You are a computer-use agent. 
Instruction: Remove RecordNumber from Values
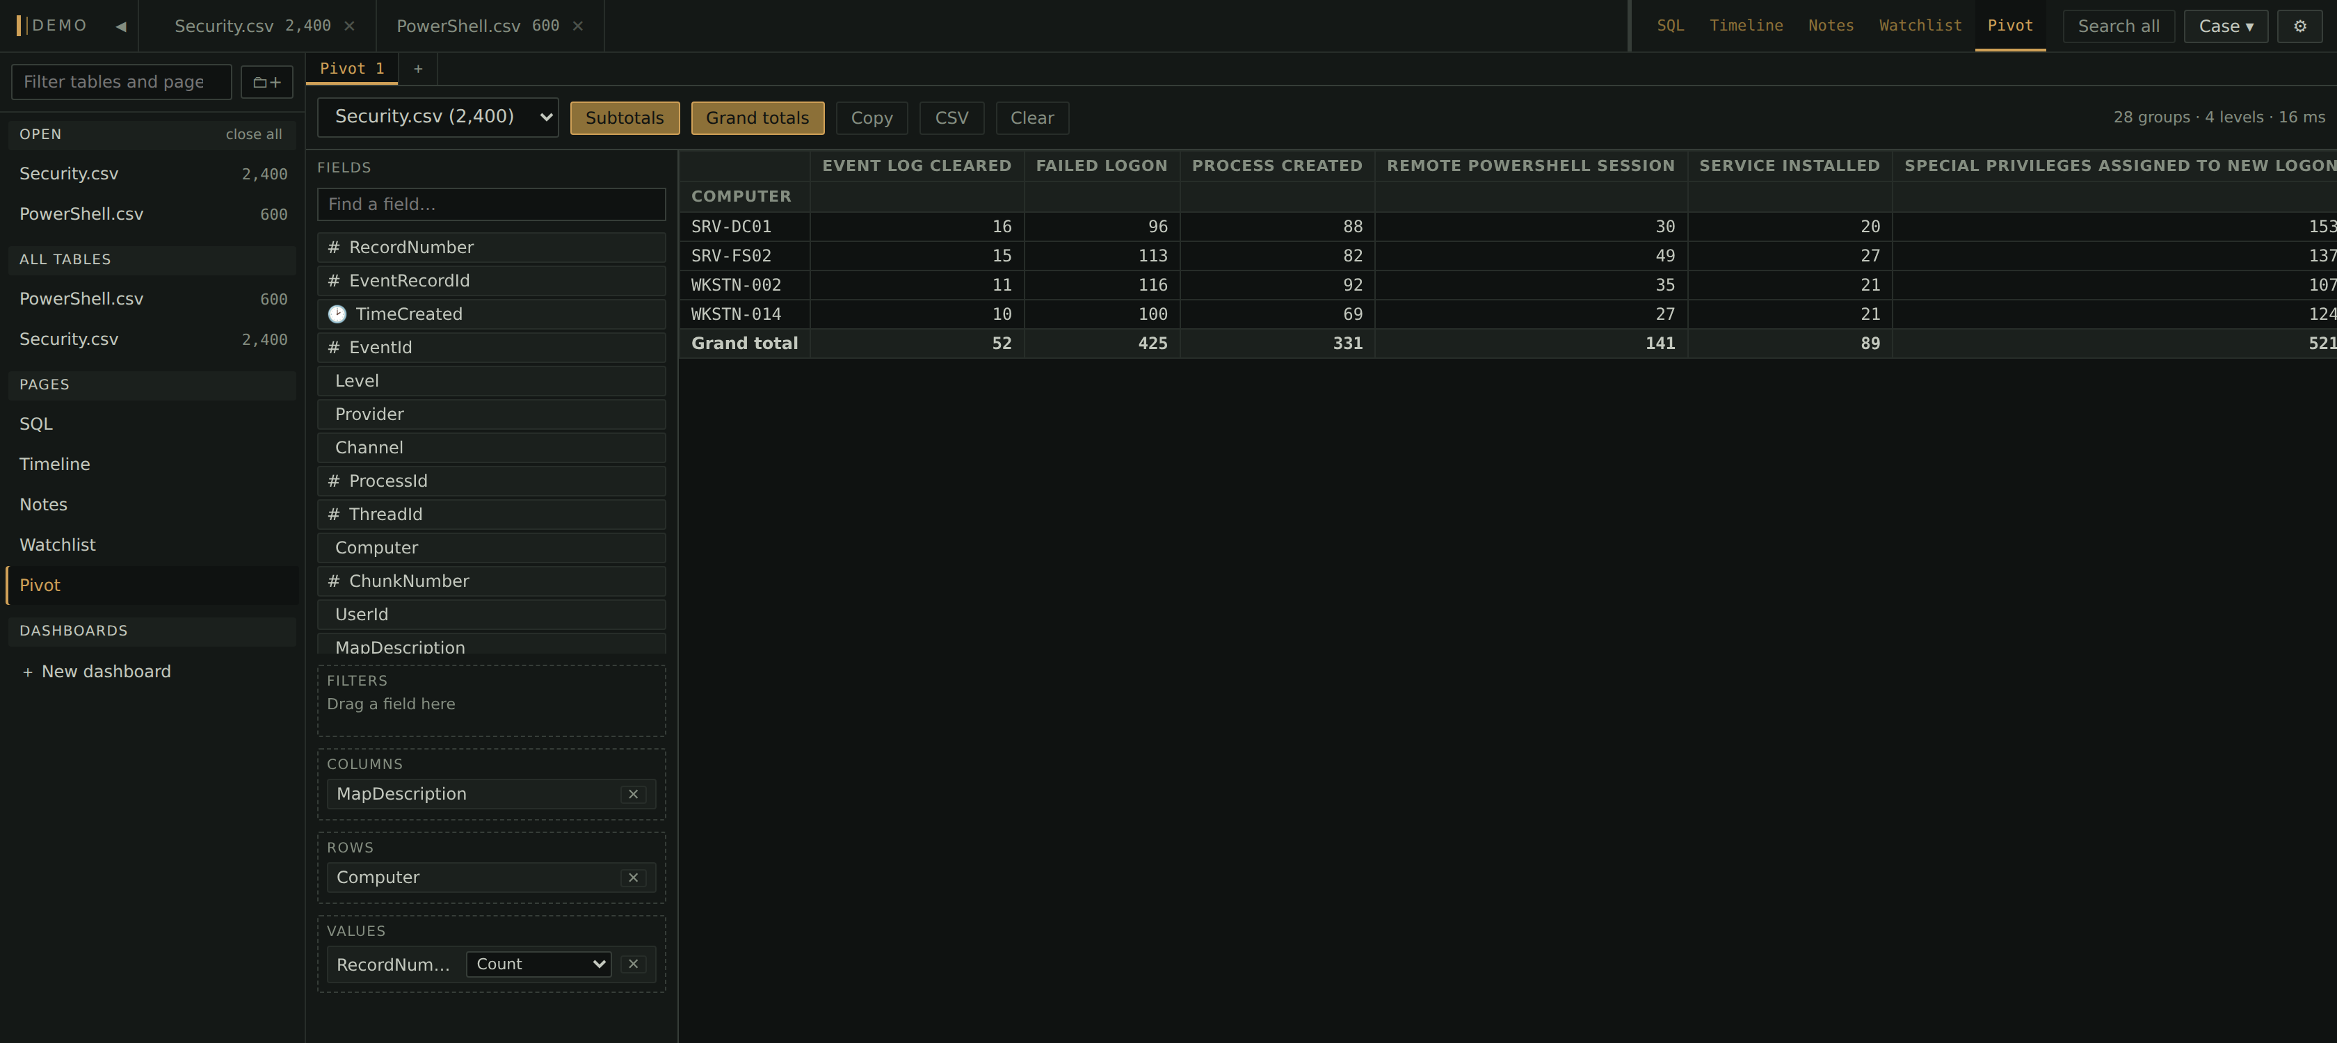(633, 964)
